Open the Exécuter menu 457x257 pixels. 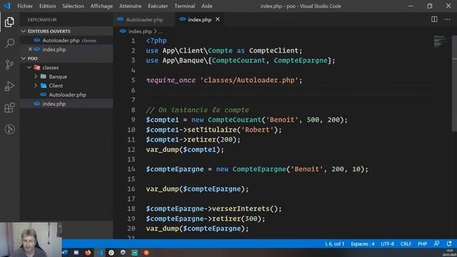[158, 6]
